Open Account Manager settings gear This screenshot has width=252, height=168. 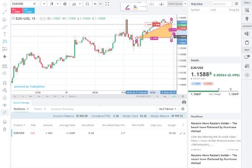click(x=183, y=109)
